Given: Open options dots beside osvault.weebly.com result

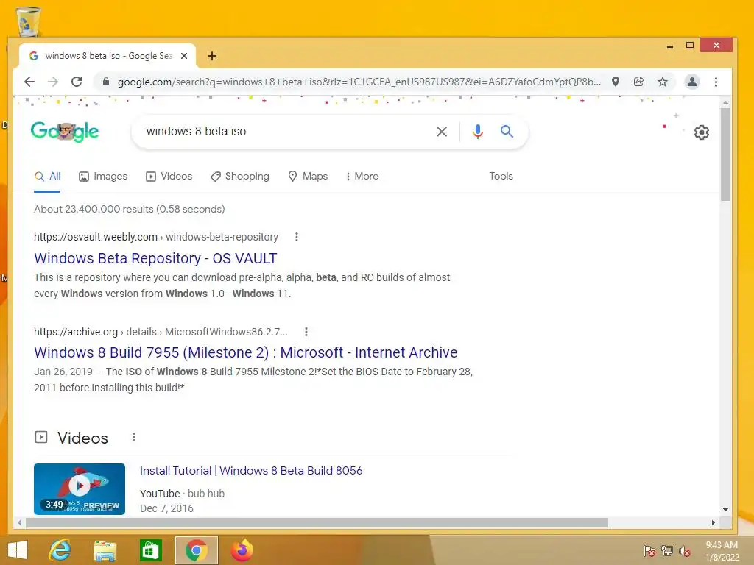Looking at the screenshot, I should [297, 237].
